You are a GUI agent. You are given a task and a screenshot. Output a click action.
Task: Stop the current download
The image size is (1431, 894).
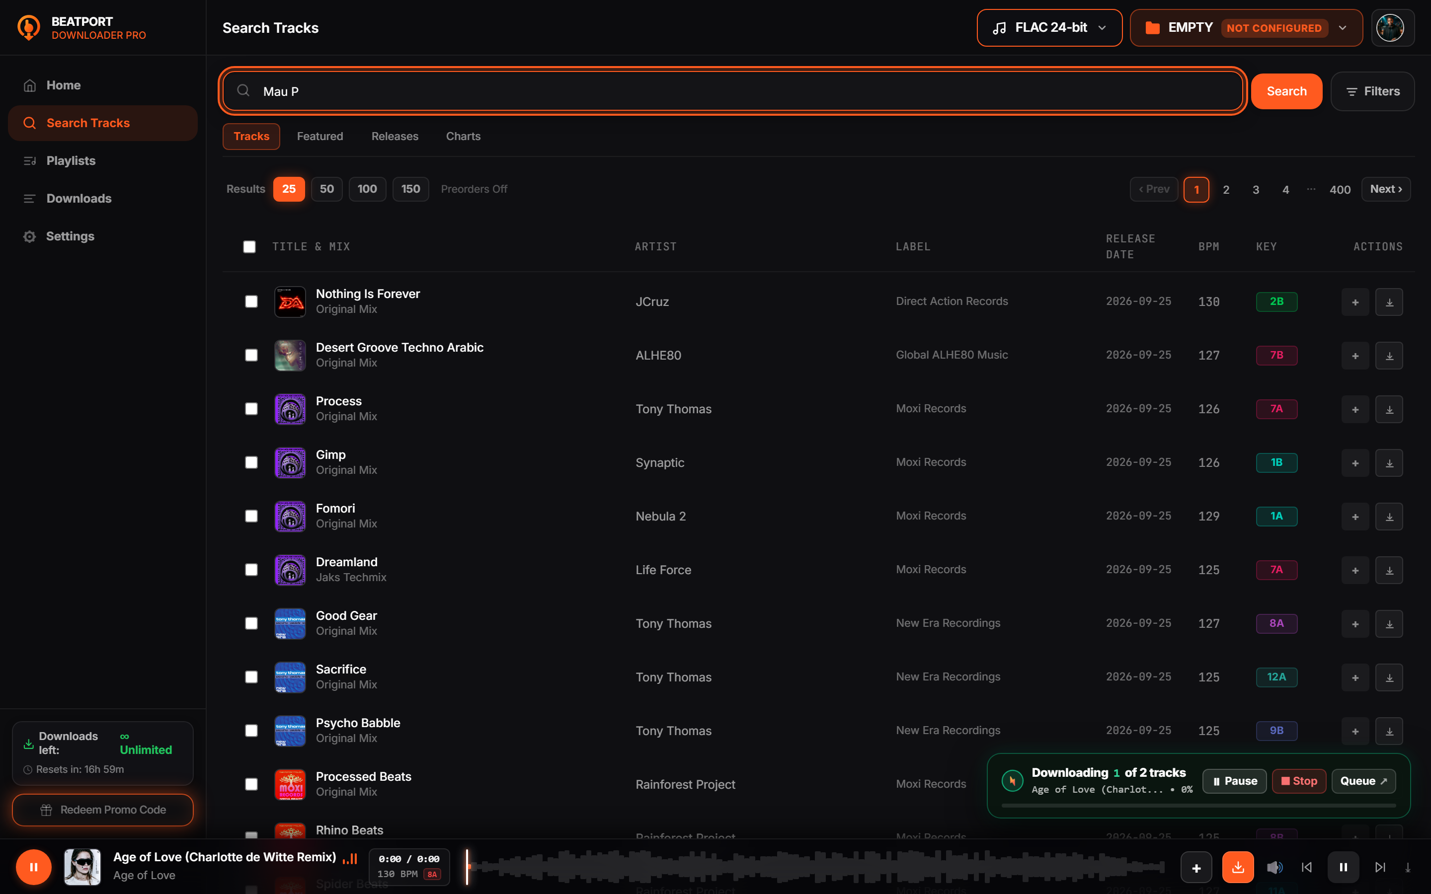pos(1298,781)
